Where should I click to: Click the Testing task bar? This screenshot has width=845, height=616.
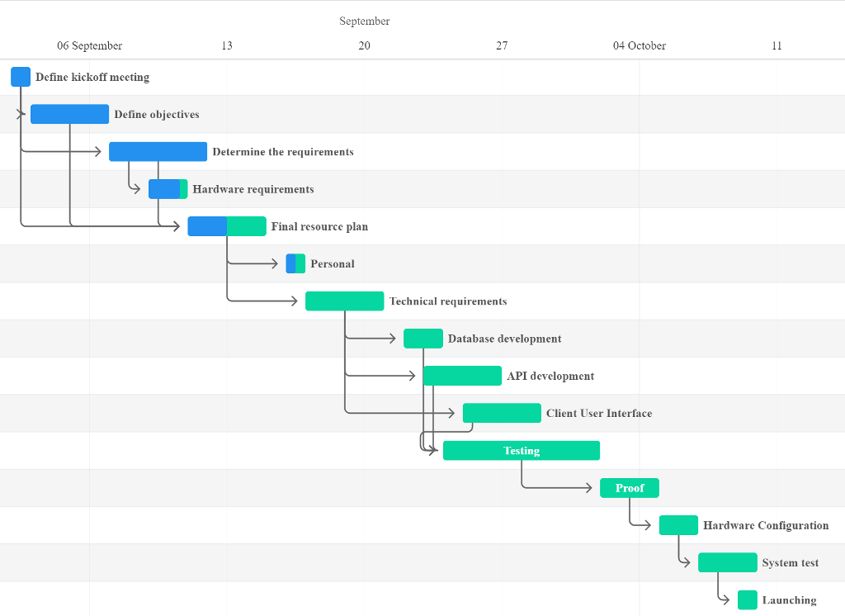(522, 451)
